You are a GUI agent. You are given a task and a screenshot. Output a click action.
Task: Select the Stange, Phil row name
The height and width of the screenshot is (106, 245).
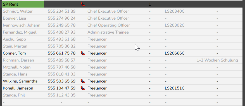tap(14, 95)
